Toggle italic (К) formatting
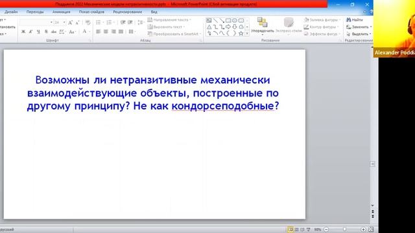The image size is (415, 233). click(x=30, y=32)
